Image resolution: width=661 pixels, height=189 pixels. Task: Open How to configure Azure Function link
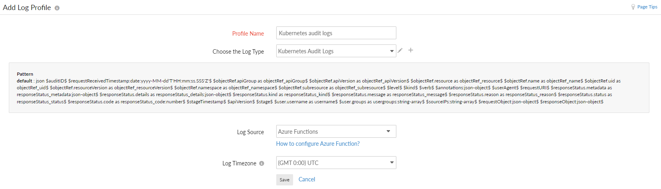pyautogui.click(x=317, y=144)
